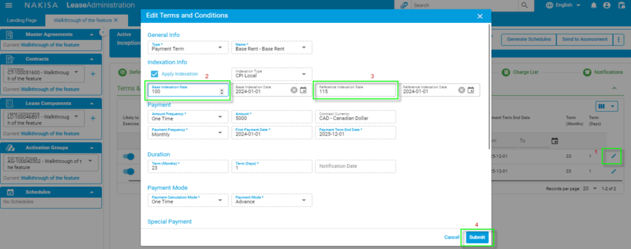631x249 pixels.
Task: Click the Submit button
Action: (x=476, y=237)
